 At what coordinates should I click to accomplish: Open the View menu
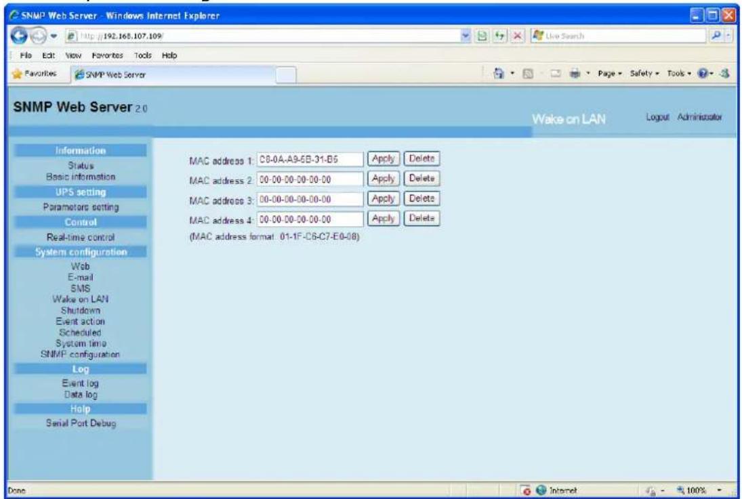73,56
